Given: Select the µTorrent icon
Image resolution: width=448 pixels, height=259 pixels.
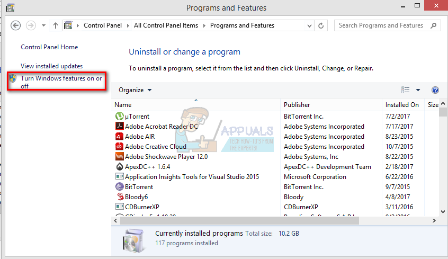Looking at the screenshot, I should 120,117.
